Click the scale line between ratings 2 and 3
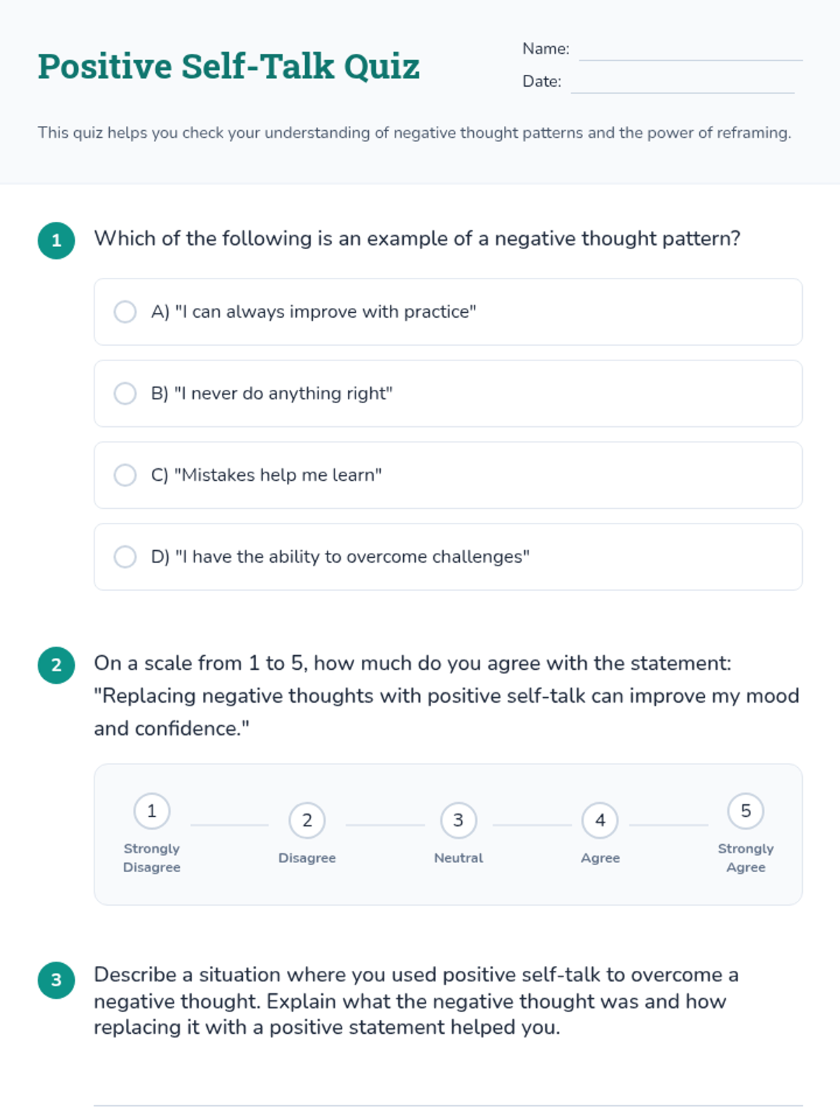Viewport: 840px width, 1120px height. tap(384, 825)
